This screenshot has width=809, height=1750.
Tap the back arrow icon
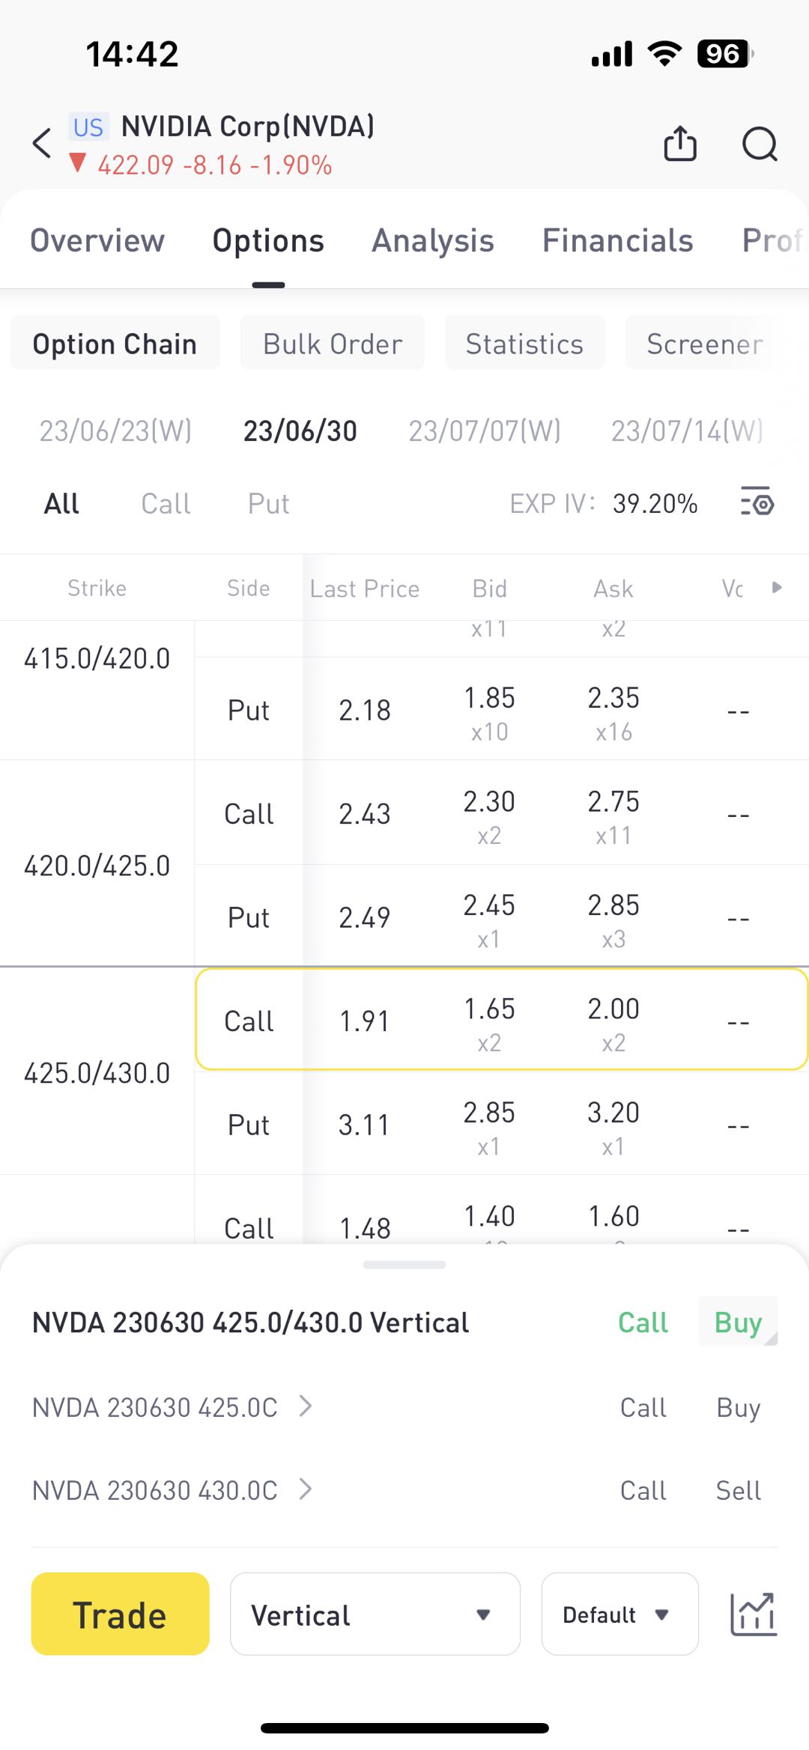coord(42,143)
